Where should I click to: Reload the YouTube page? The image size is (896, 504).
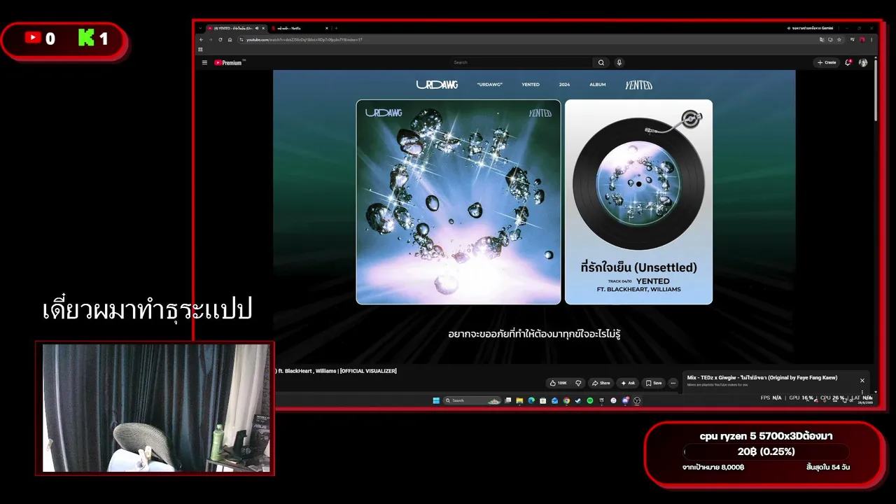click(x=220, y=40)
